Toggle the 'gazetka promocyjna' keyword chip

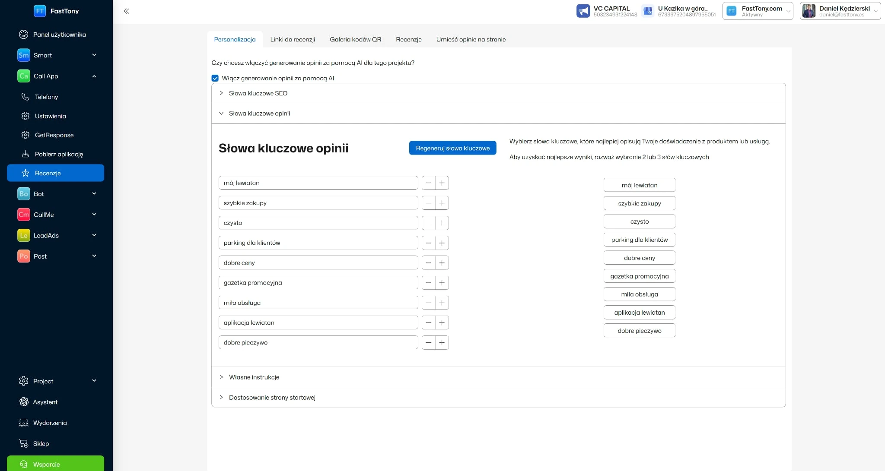pos(640,276)
